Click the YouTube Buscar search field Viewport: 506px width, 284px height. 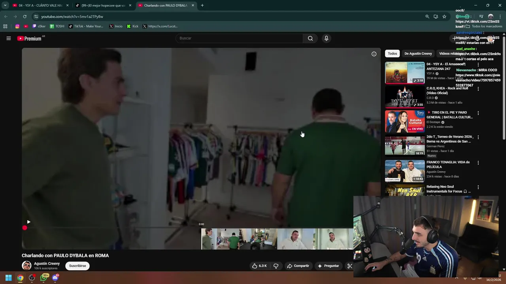click(x=240, y=38)
